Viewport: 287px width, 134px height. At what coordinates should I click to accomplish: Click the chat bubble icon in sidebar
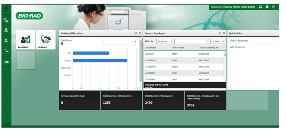pos(6,62)
